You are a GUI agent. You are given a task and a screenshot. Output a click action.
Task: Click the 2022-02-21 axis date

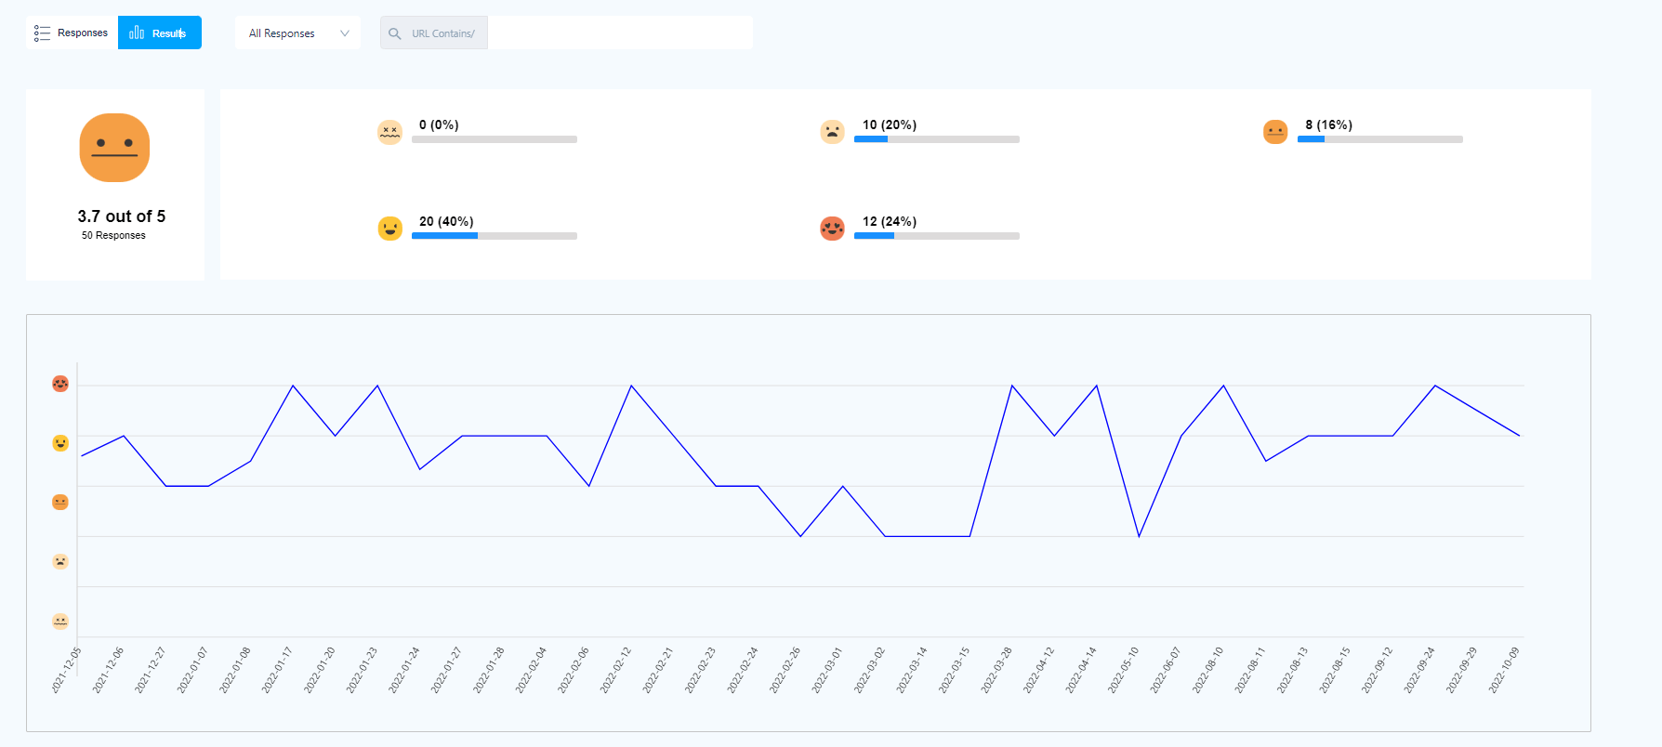(658, 670)
